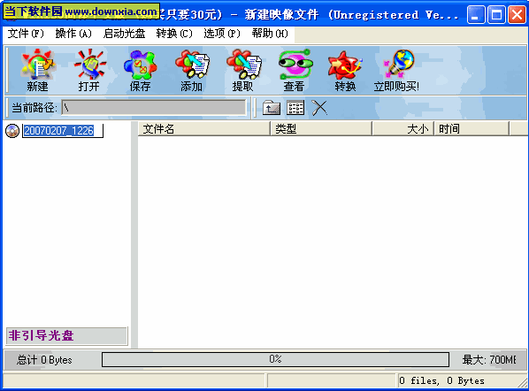Click the 总计 0 Bytes total text
Viewport: 529px width, 391px height.
[x=44, y=360]
